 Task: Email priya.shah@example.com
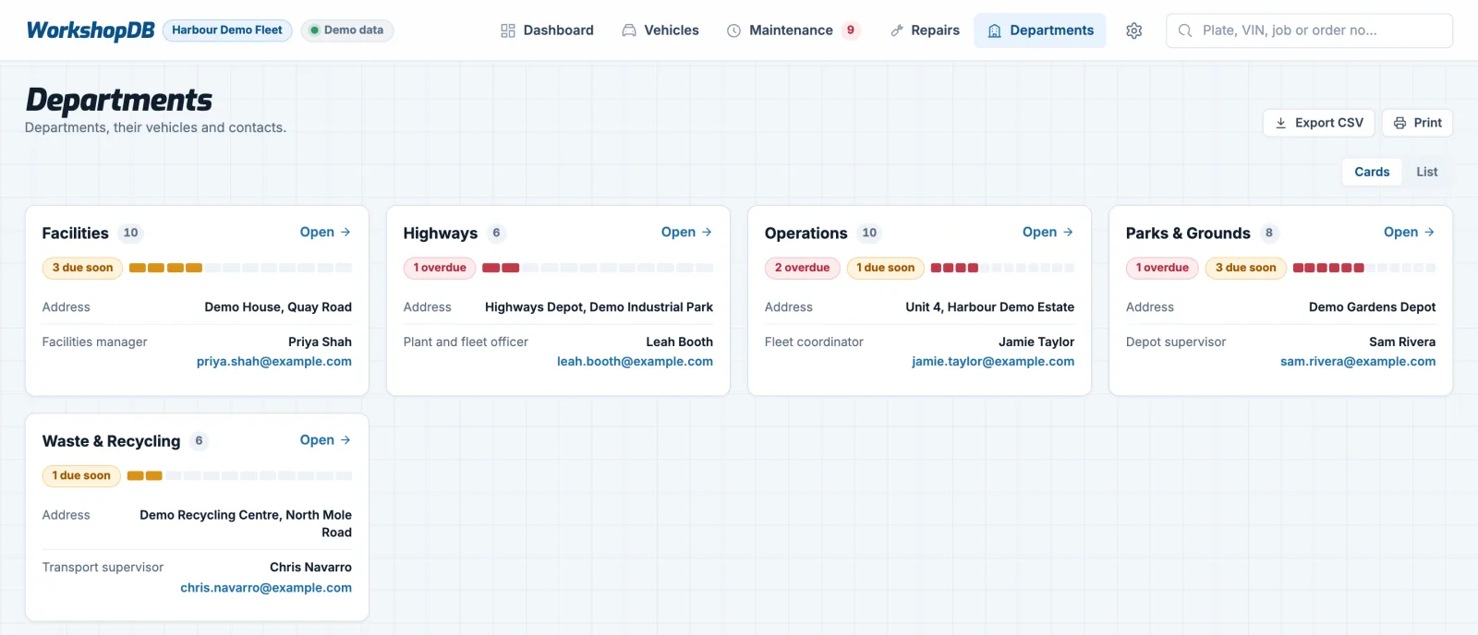point(274,362)
